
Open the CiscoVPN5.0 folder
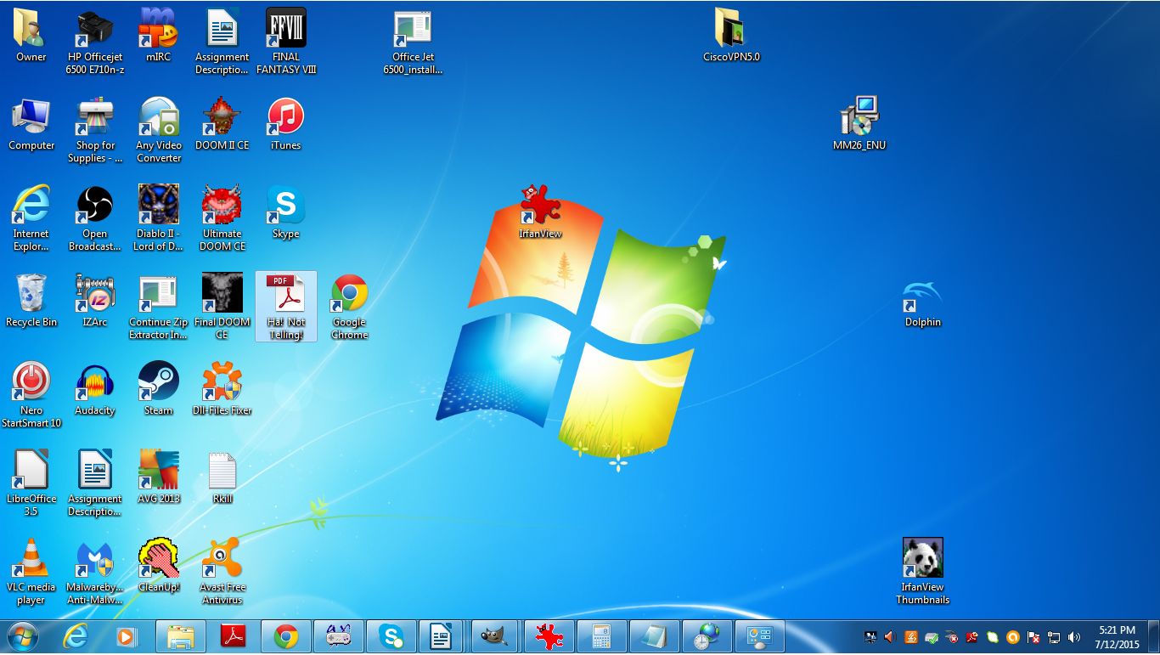tap(731, 36)
